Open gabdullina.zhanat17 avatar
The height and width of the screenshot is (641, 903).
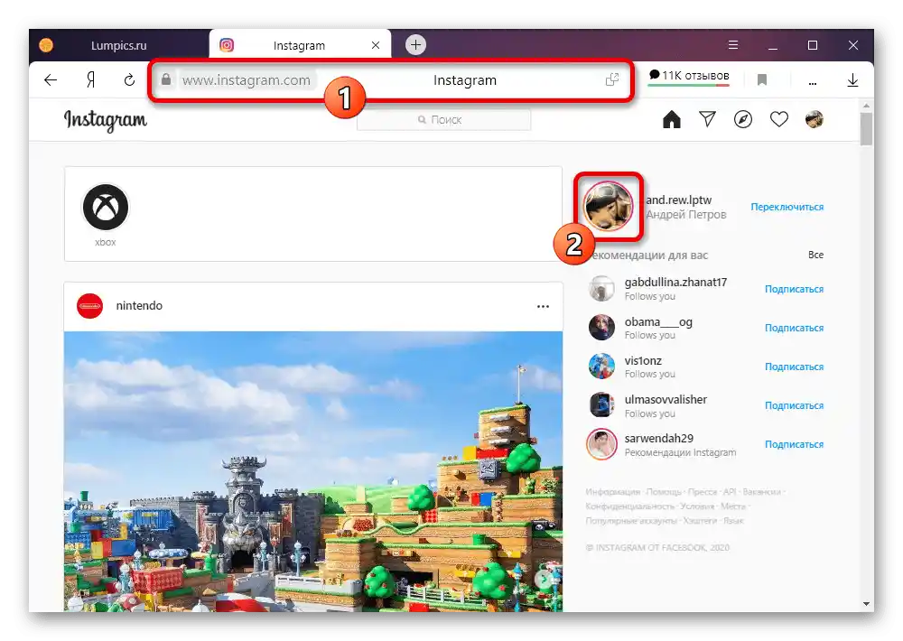click(x=601, y=289)
